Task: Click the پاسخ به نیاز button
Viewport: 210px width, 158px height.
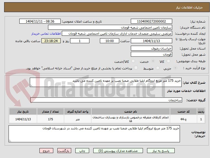Action: point(161,151)
